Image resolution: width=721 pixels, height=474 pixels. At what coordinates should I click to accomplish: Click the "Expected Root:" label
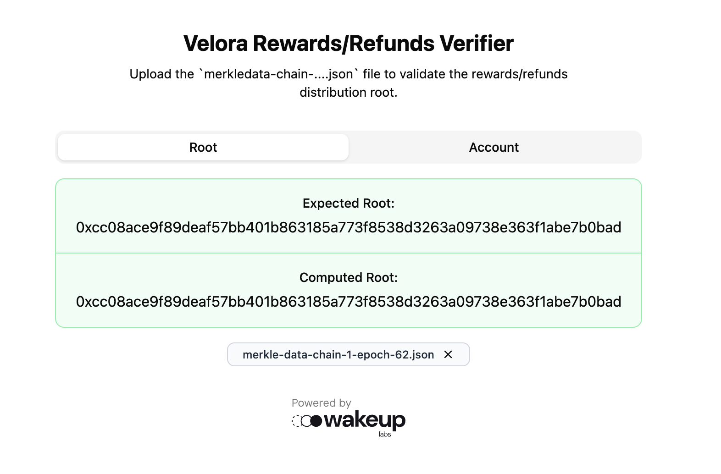coord(349,203)
